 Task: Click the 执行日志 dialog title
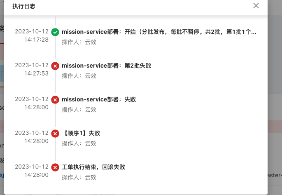pyautogui.click(x=24, y=6)
